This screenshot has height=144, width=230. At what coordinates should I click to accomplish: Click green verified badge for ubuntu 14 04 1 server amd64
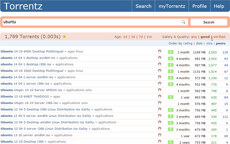tap(171, 78)
